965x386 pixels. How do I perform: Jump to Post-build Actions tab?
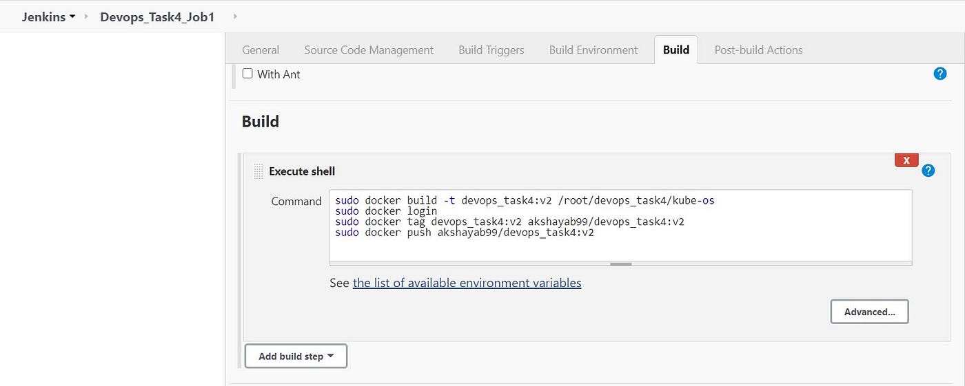pos(758,50)
